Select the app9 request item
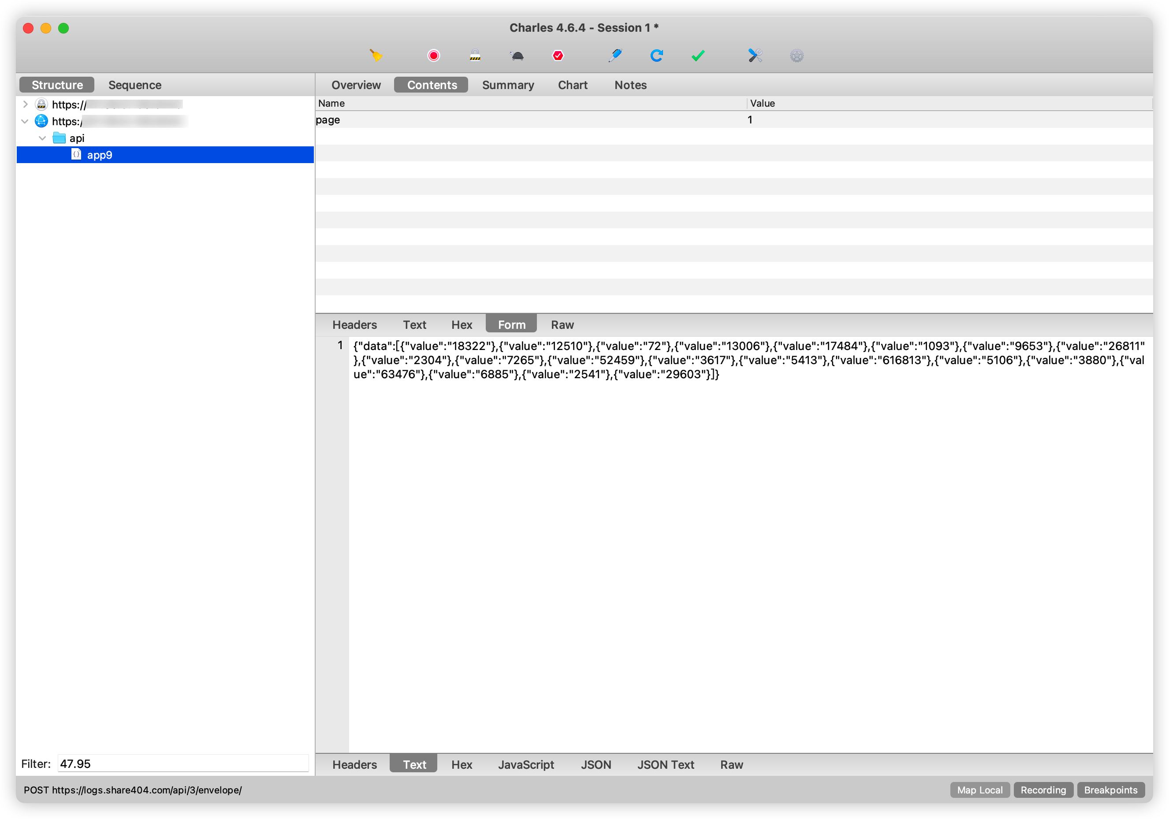 (99, 155)
